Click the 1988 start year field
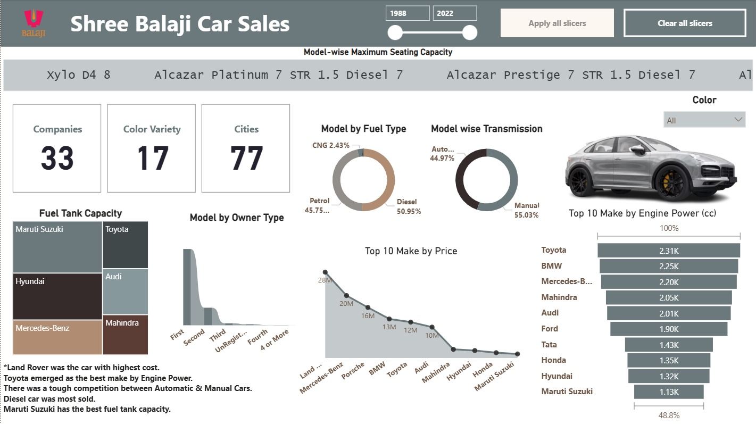Viewport: 756px width, 424px height. click(408, 13)
